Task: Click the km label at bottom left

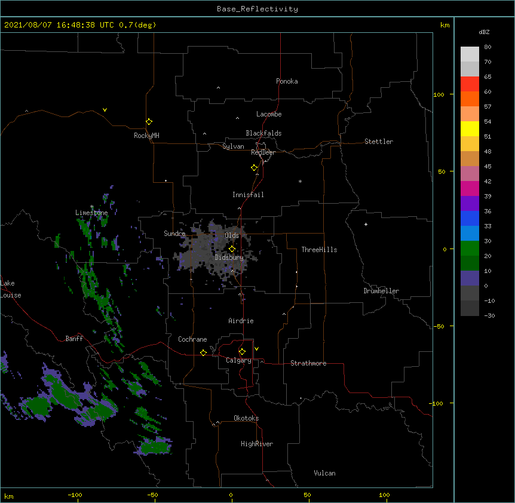Action: pos(9,496)
